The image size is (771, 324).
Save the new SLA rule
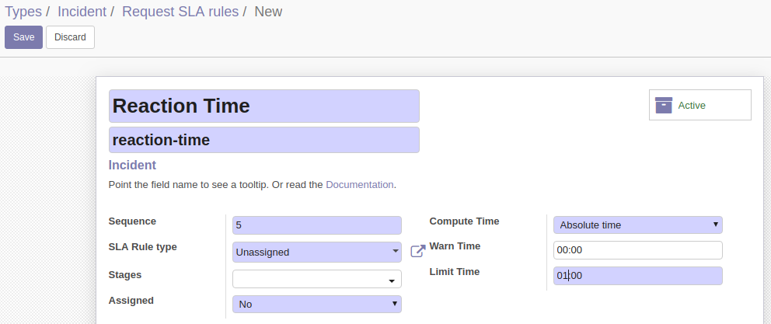coord(23,37)
